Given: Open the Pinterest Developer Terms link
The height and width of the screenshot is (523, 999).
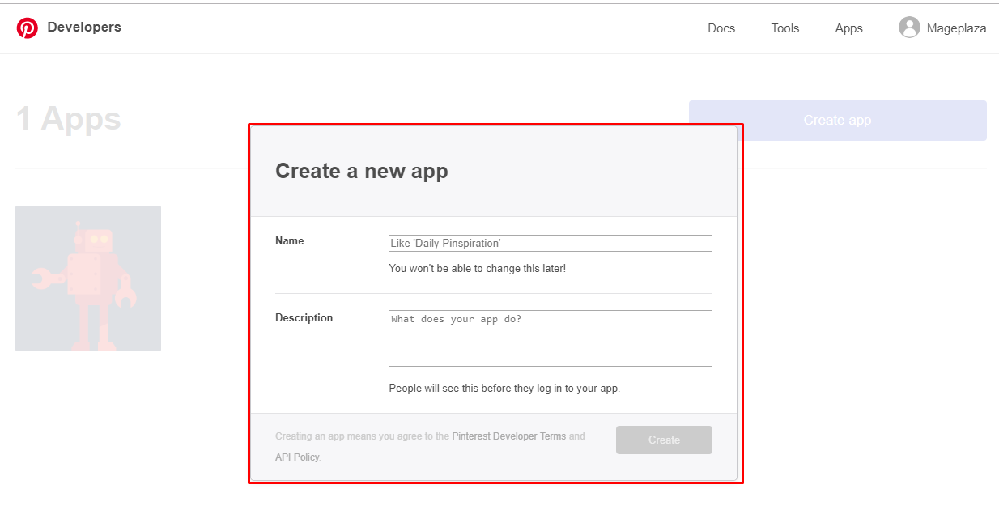Looking at the screenshot, I should click(508, 436).
